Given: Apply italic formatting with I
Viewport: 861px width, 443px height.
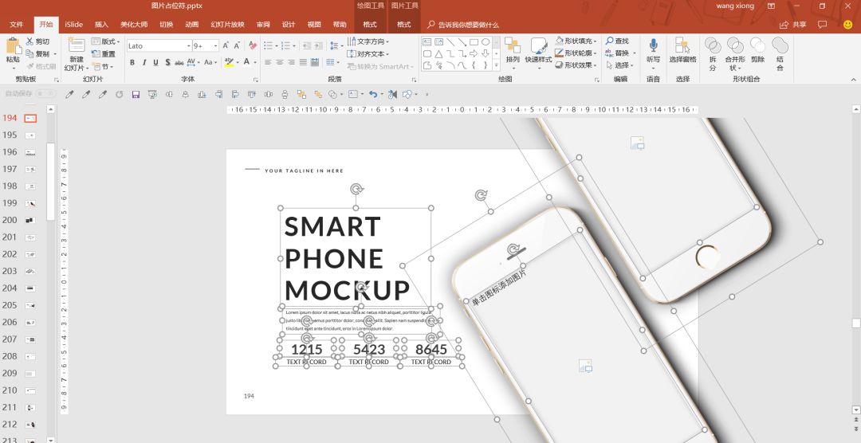Looking at the screenshot, I should pos(143,63).
